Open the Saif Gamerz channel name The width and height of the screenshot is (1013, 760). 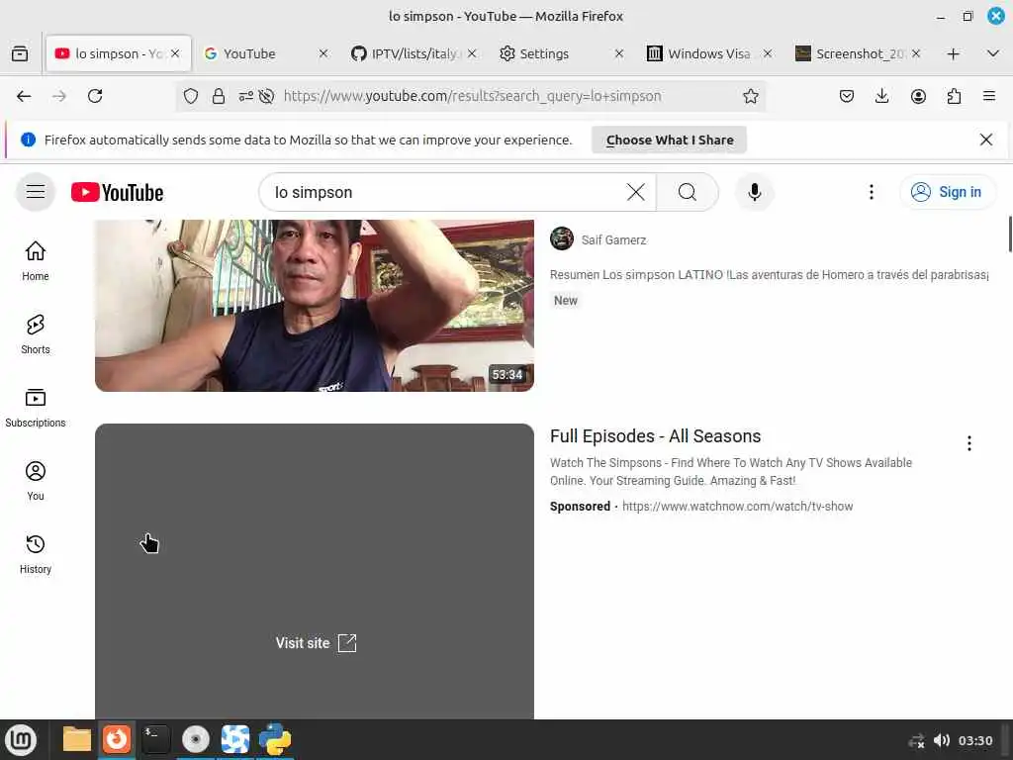point(613,239)
